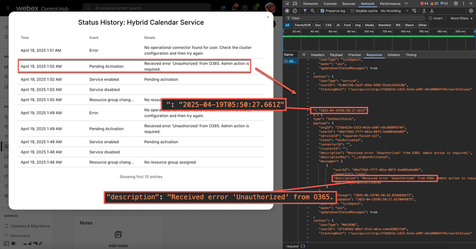476x249 pixels.
Task: Click the Webex AI assistant icon
Action: pos(223,8)
